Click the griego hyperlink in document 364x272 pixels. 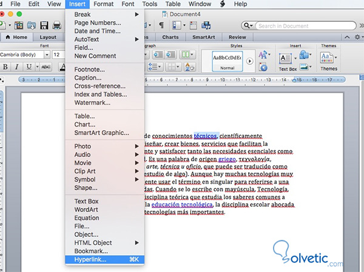coord(227,159)
